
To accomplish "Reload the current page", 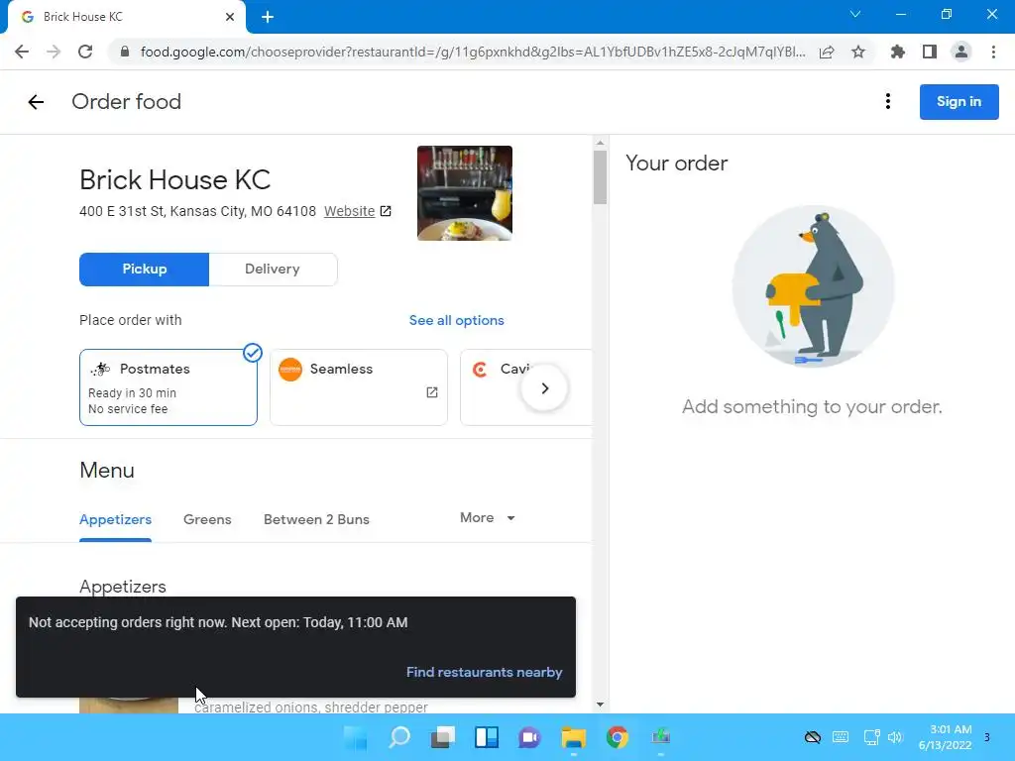I will coord(85,52).
